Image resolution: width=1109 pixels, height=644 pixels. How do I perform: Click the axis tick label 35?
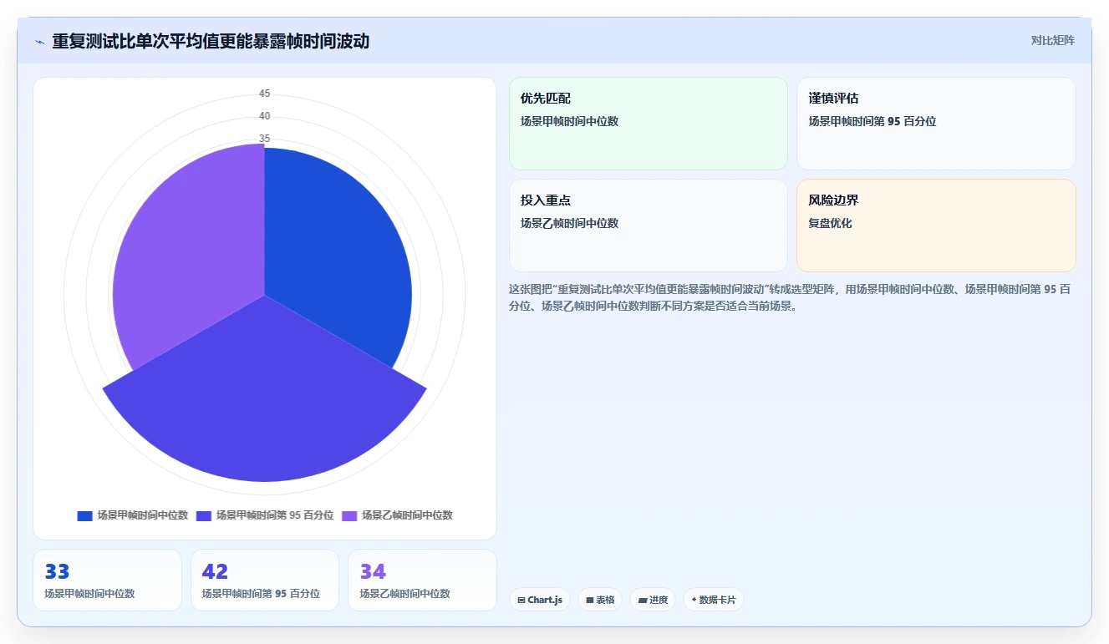point(264,139)
